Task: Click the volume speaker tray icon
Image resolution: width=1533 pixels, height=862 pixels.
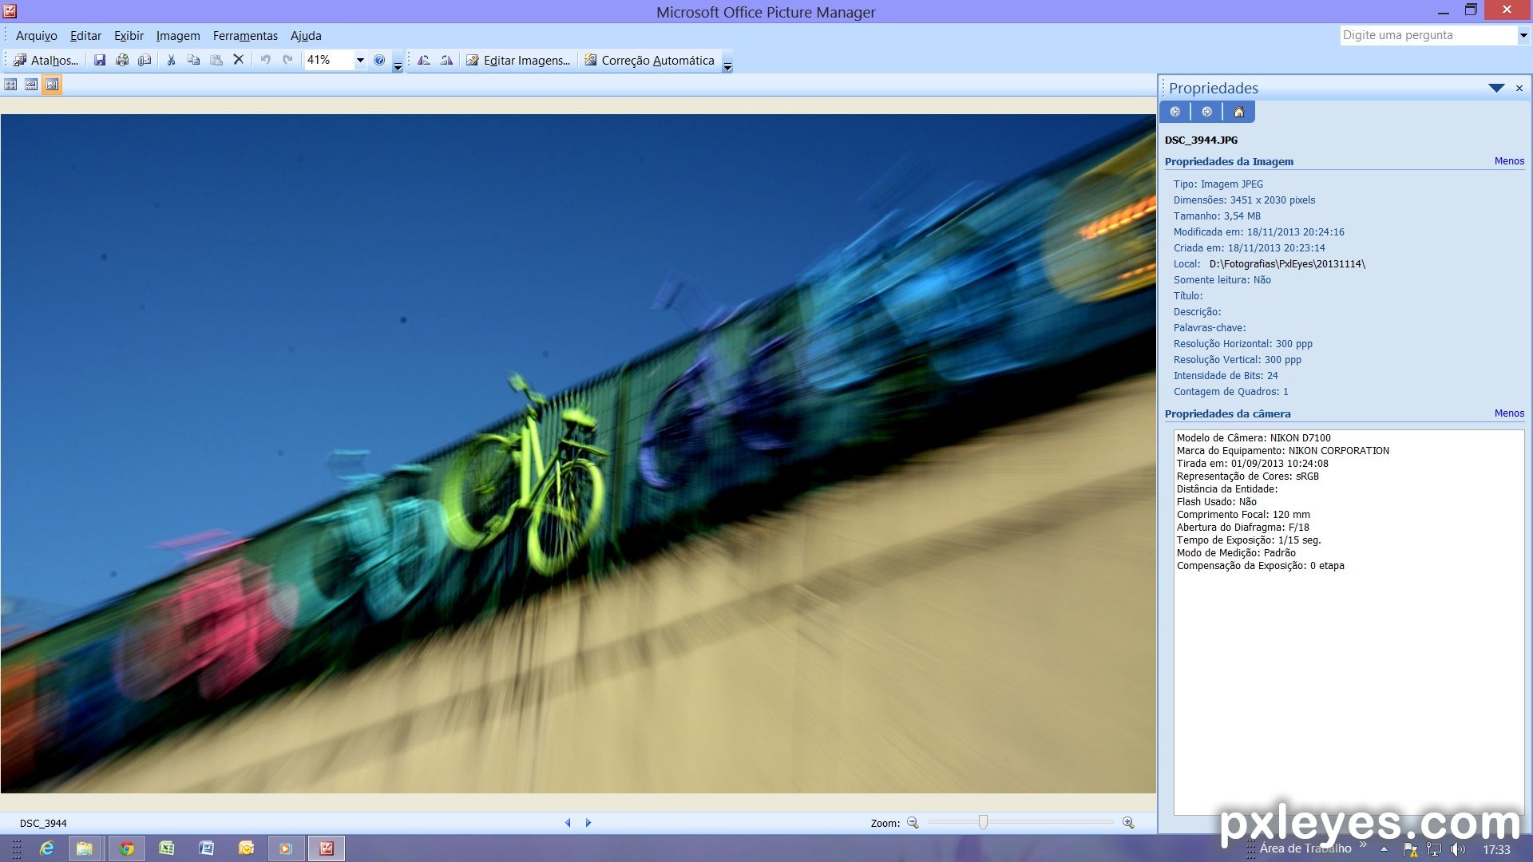Action: (x=1458, y=849)
